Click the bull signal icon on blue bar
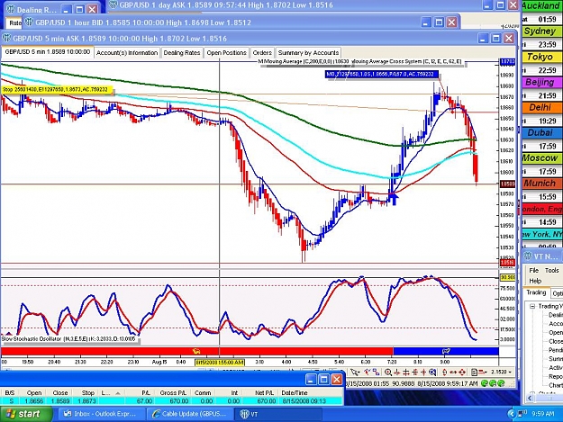This screenshot has width=563, height=422. tap(446, 352)
